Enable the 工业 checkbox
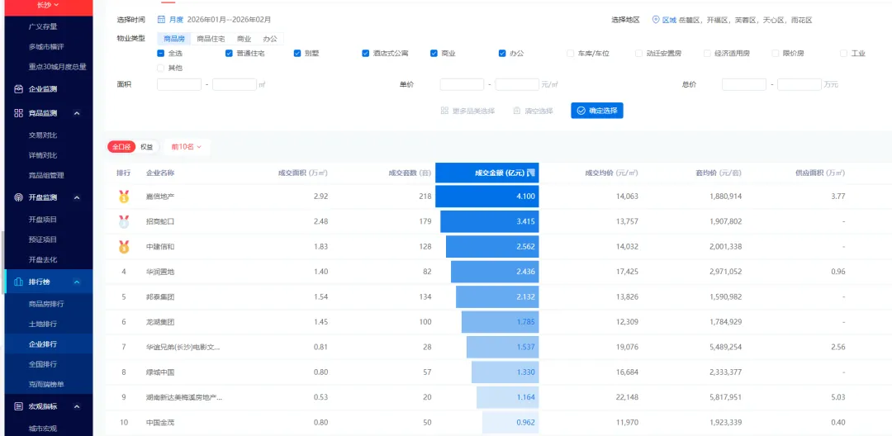 (x=843, y=54)
